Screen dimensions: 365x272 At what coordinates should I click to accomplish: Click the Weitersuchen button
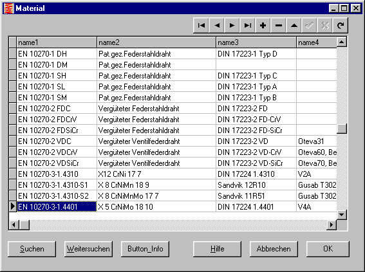tap(88, 249)
